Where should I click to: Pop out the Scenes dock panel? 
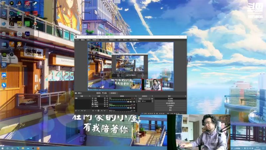(x=90, y=96)
